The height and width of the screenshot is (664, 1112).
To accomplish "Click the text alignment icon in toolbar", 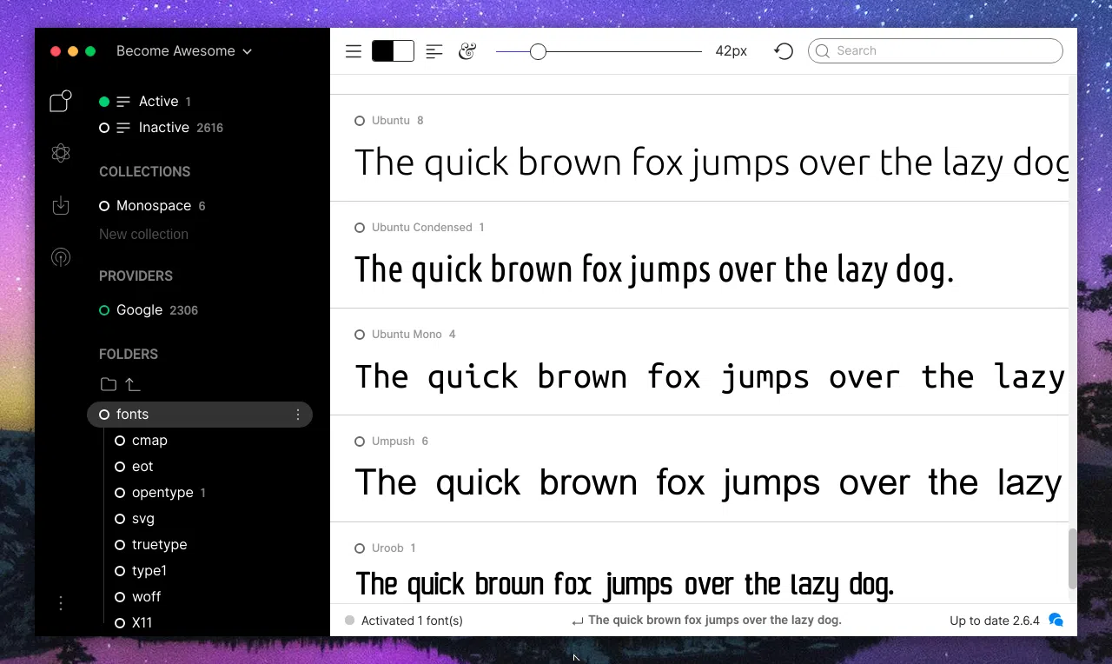I will coord(434,51).
